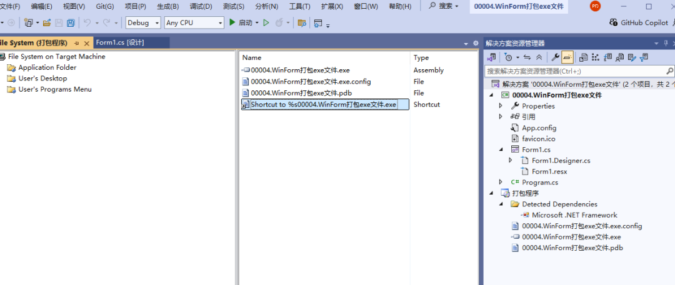The width and height of the screenshot is (675, 285).
Task: Open the 视图(V) menu
Action: click(74, 6)
